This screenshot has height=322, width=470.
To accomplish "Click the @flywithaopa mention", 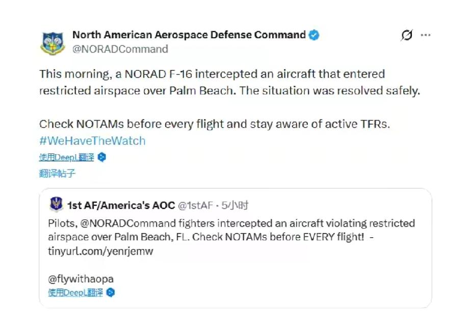I will click(x=81, y=279).
